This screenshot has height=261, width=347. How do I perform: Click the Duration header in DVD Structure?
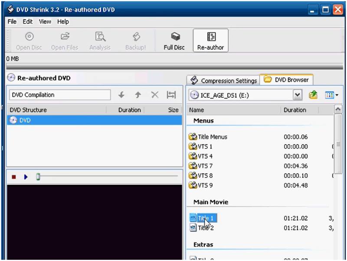[x=125, y=110]
